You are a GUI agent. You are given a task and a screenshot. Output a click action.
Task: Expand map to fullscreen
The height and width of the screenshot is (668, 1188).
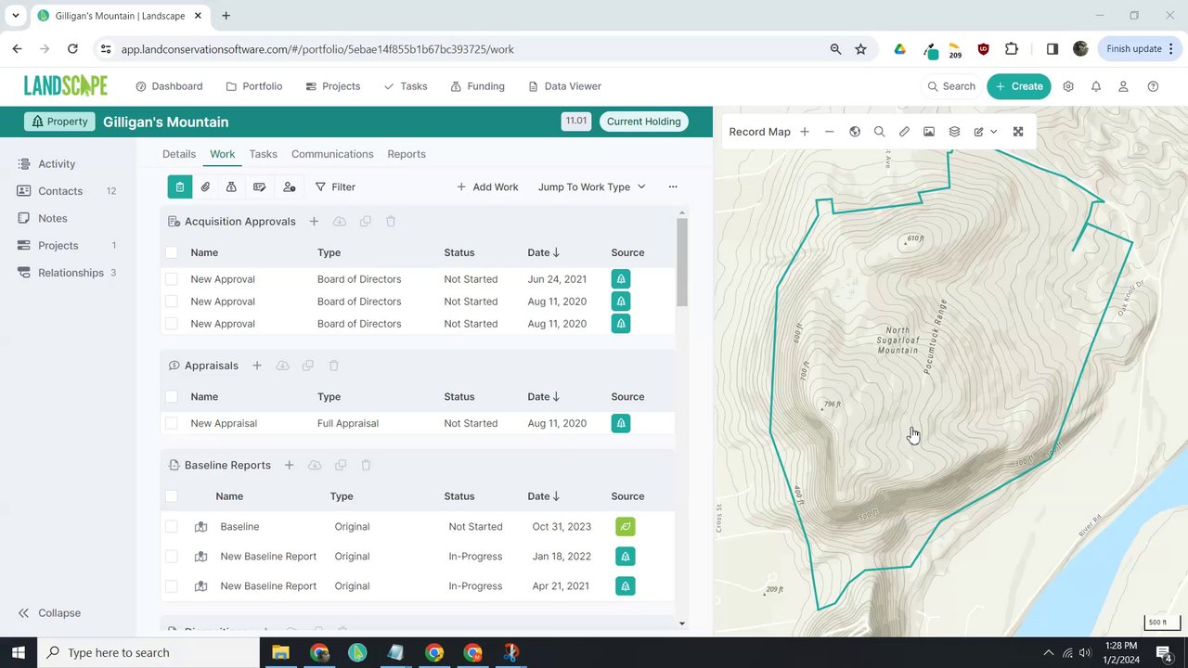click(1018, 132)
